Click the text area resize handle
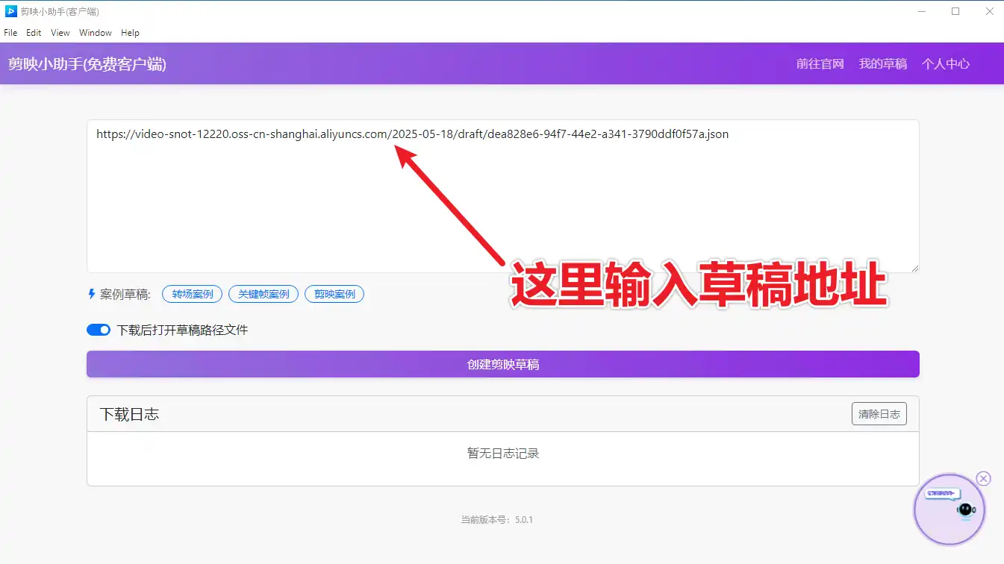1004x564 pixels. click(x=914, y=267)
